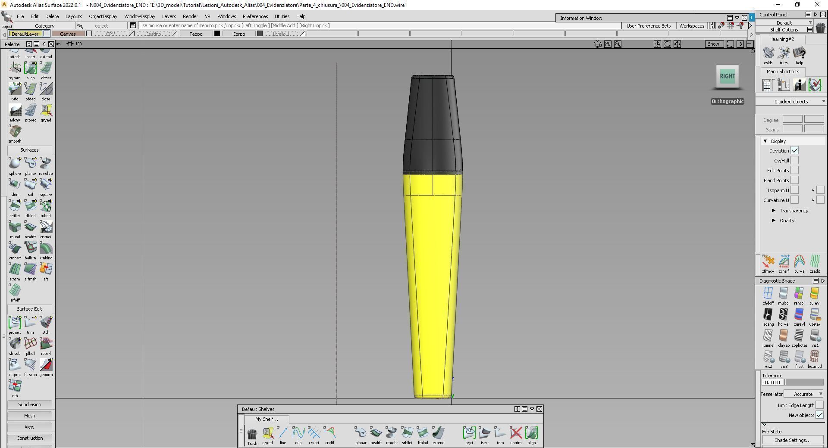
Task: Select the revolve tool in Palette Surfaces
Action: (x=46, y=163)
